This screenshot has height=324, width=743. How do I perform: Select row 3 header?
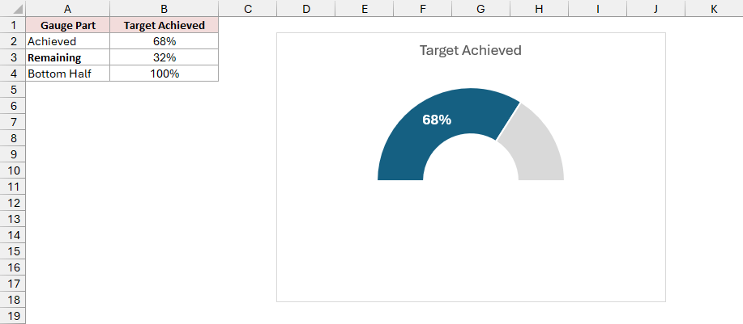click(x=13, y=57)
